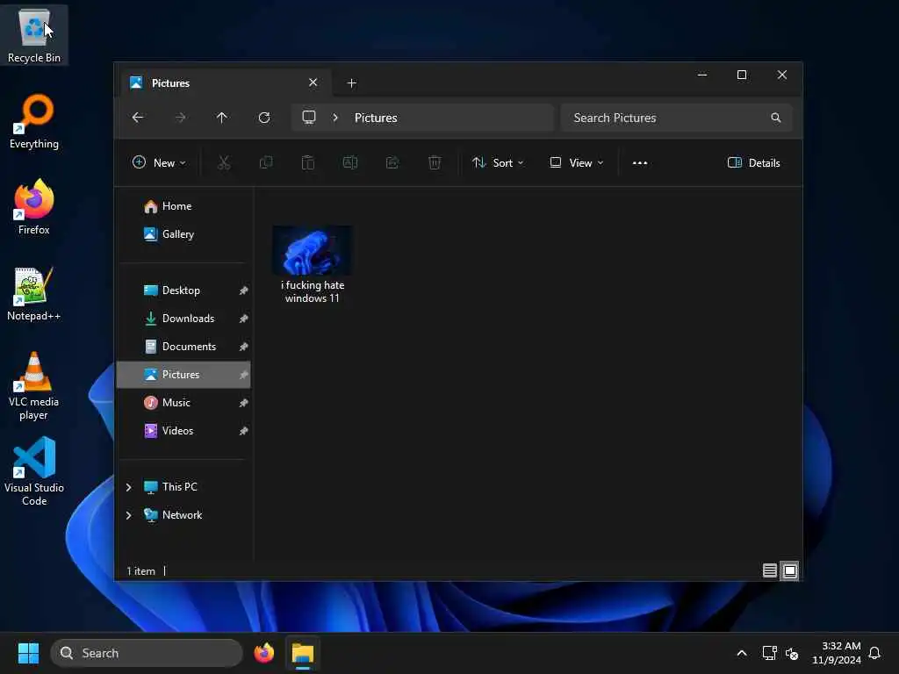Screen dimensions: 899x674
Task: Navigate up one folder level
Action: click(222, 118)
